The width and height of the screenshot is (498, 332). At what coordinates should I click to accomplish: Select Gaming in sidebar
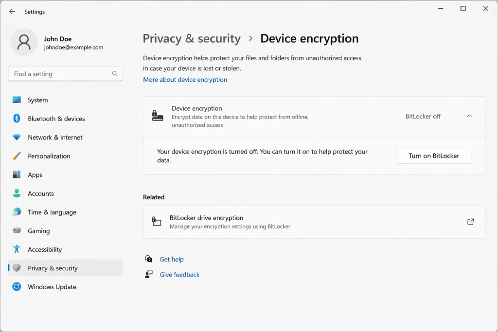click(66, 231)
